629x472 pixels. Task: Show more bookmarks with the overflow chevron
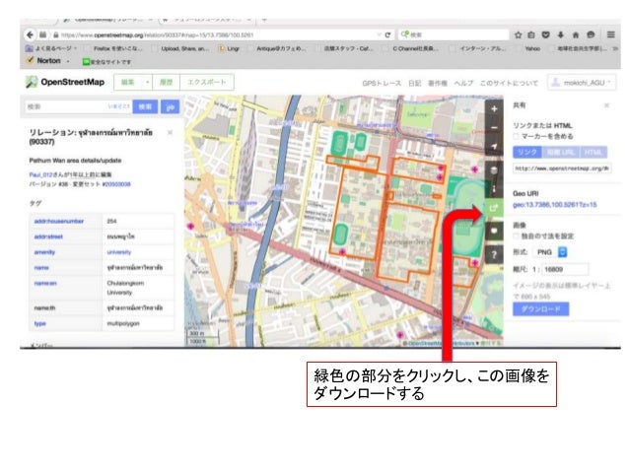coord(615,48)
